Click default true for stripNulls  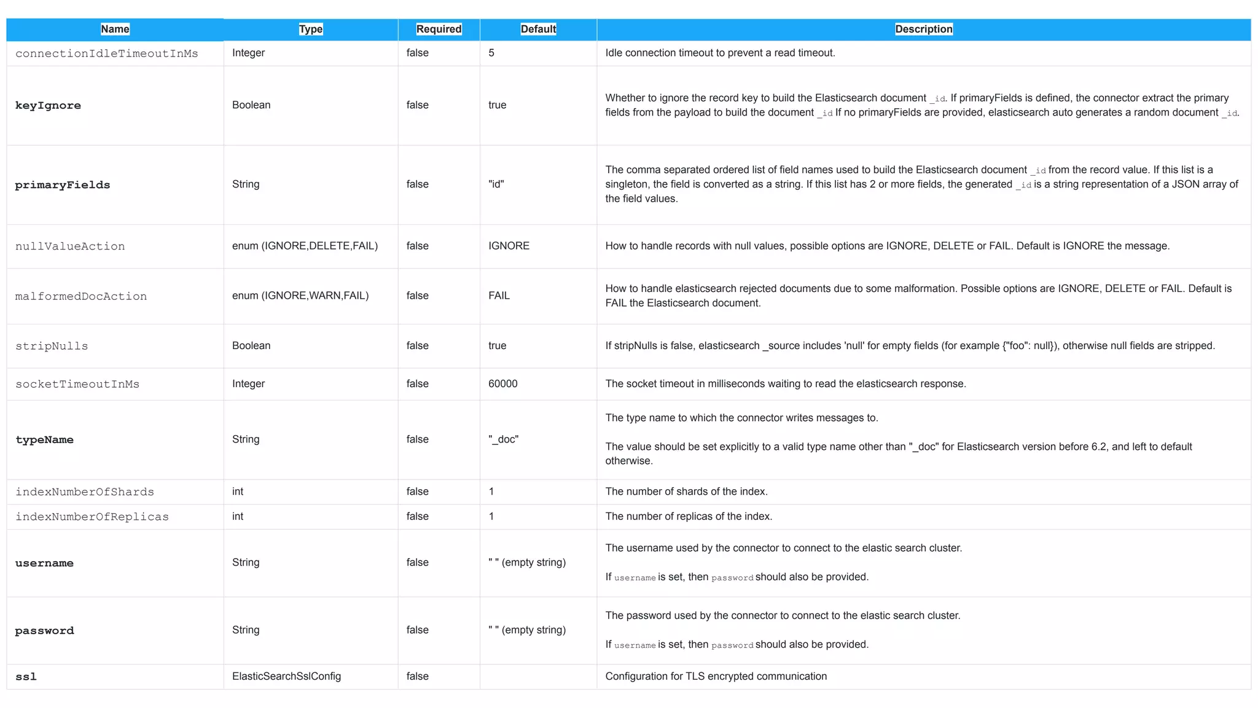(498, 345)
